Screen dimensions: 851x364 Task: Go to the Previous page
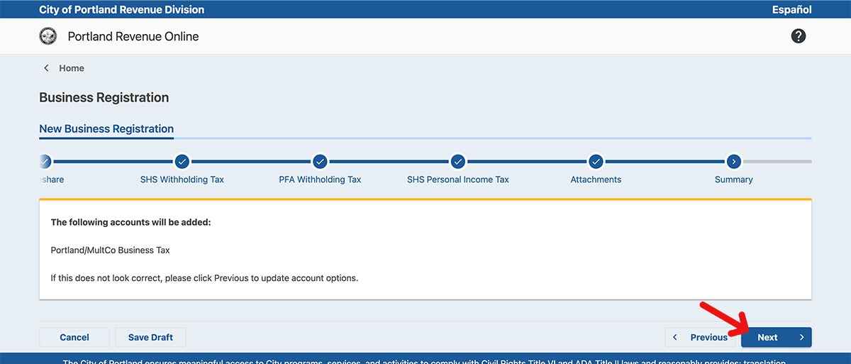(x=702, y=337)
